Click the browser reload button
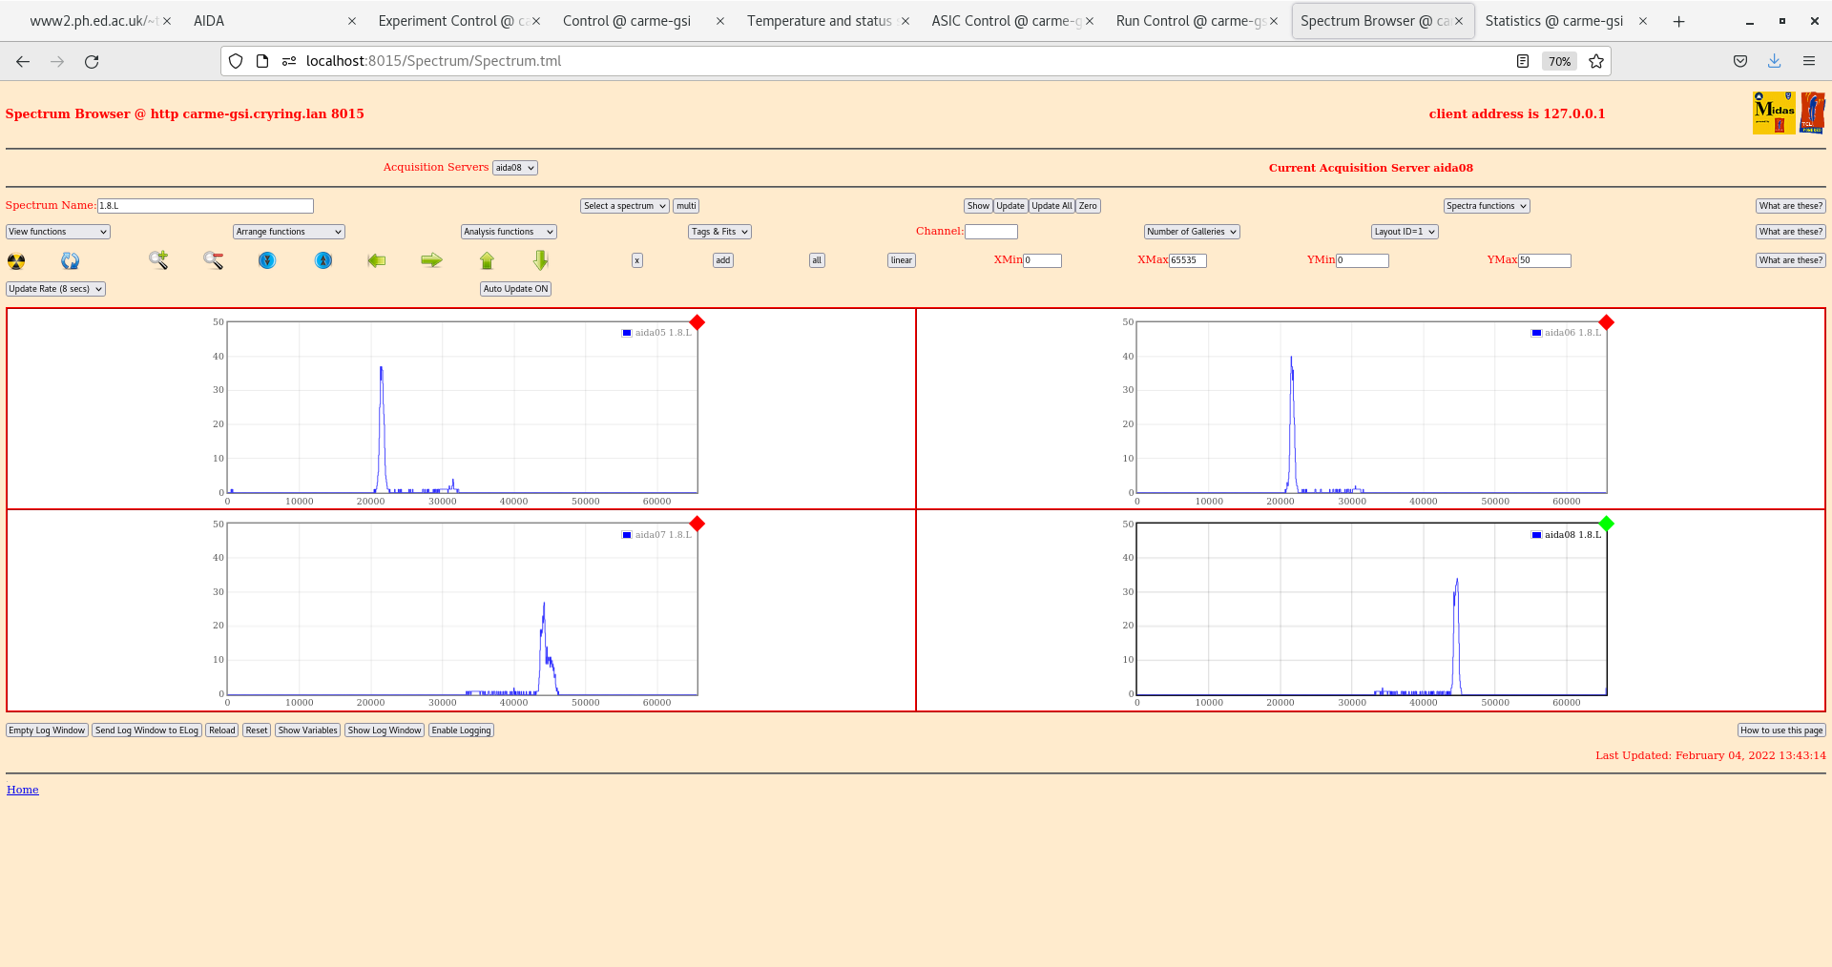Viewport: 1832px width, 967px height. pos(92,61)
